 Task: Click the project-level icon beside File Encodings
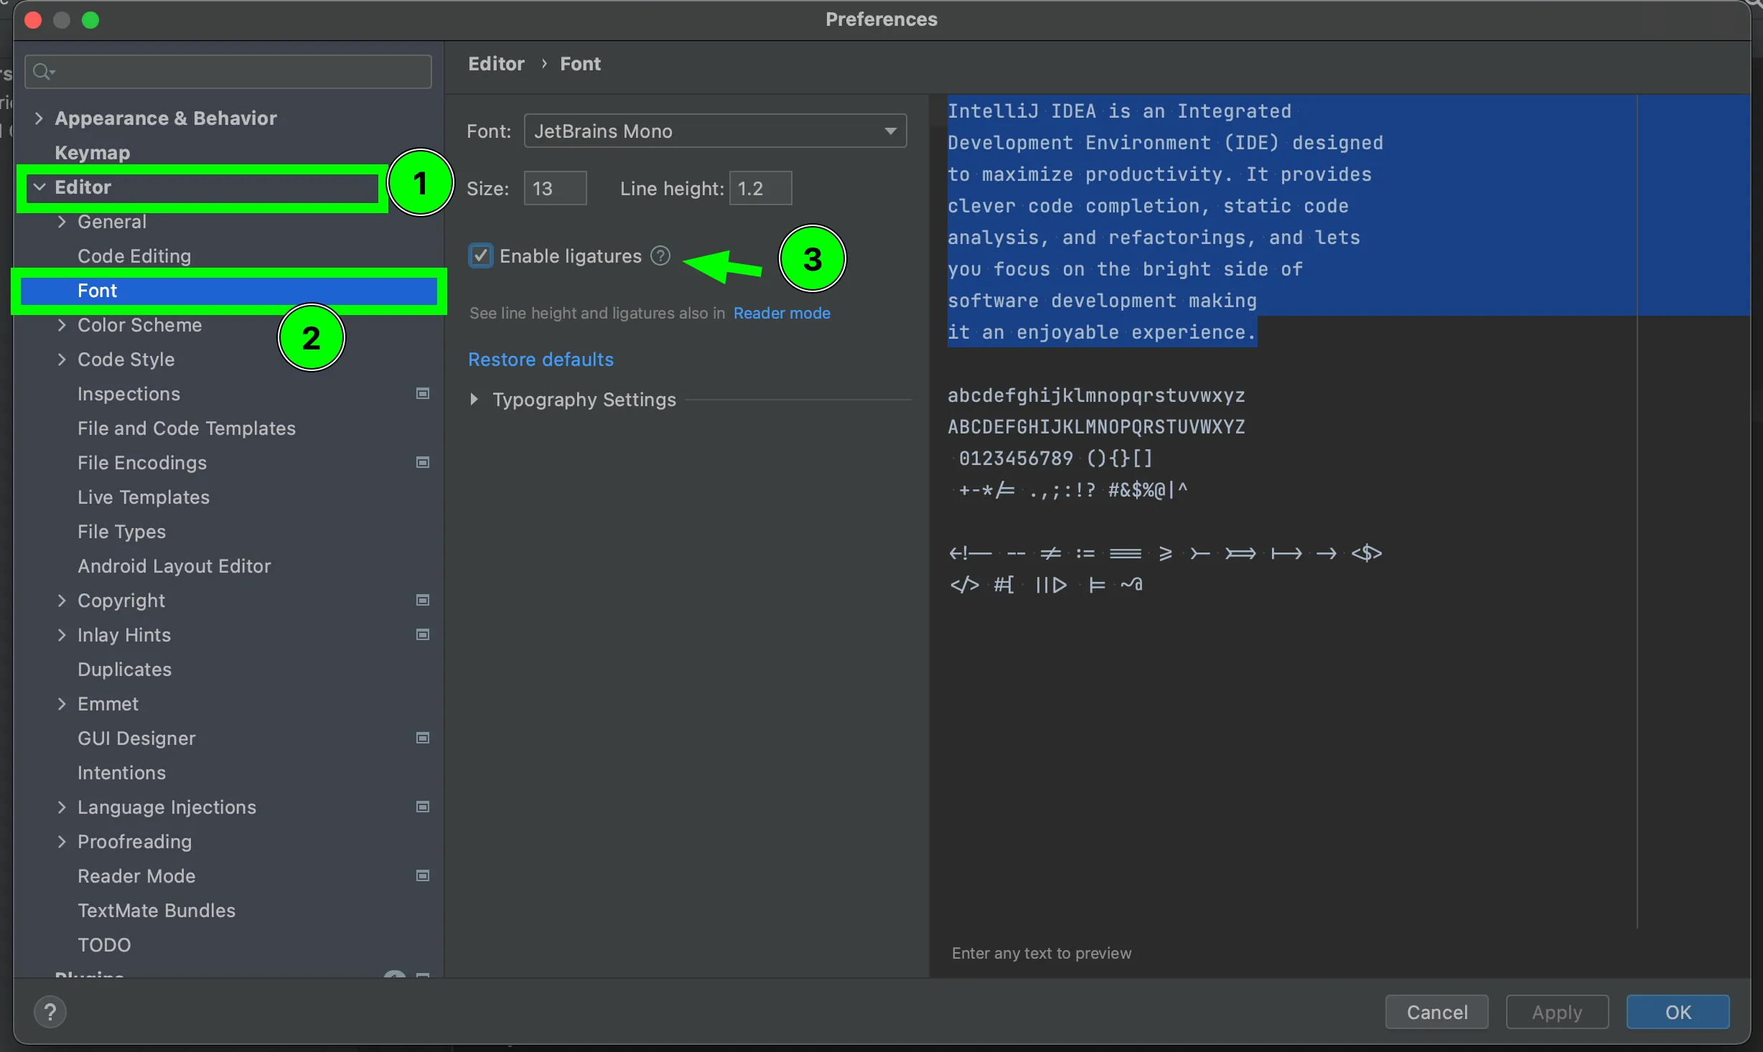coord(423,462)
